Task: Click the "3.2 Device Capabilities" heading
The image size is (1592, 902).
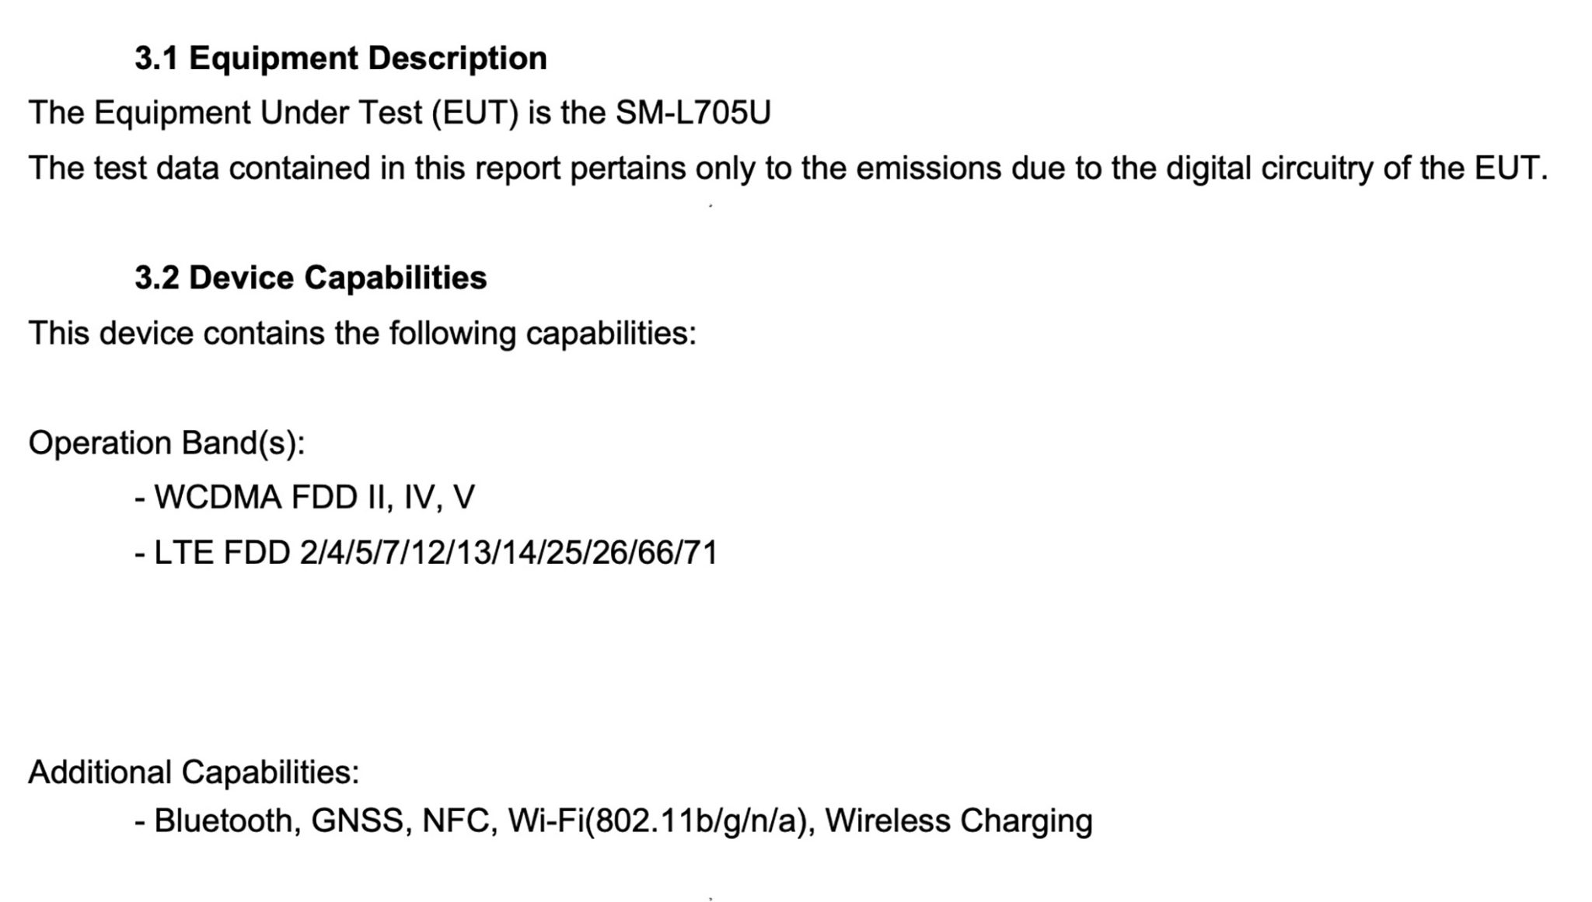Action: point(310,278)
